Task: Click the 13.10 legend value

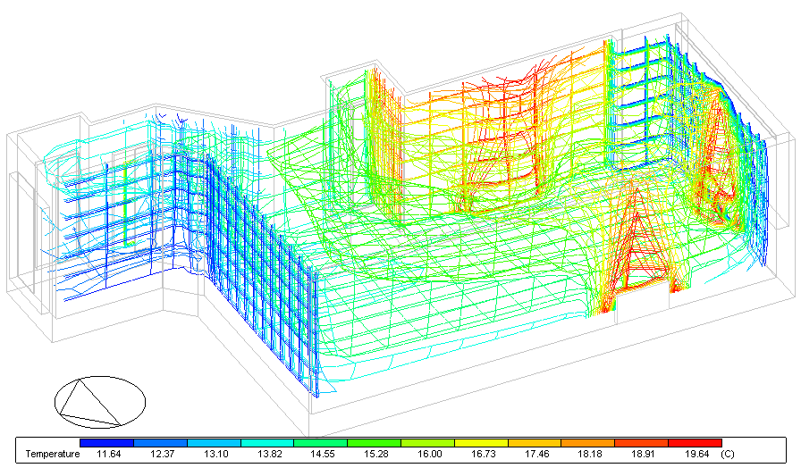Action: point(215,454)
